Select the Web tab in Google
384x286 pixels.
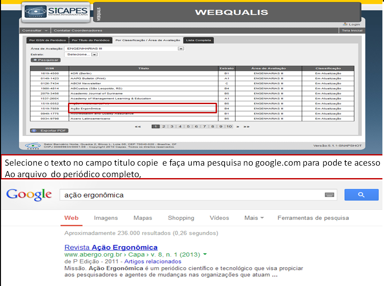tap(71, 218)
